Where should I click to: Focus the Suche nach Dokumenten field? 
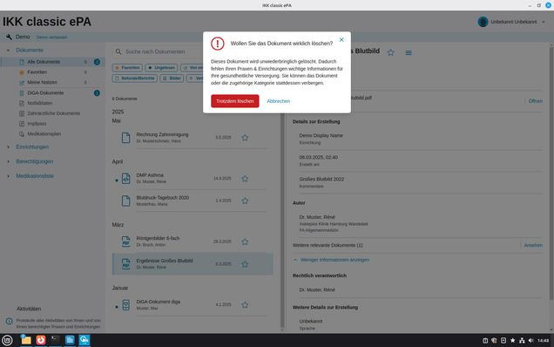pos(155,51)
